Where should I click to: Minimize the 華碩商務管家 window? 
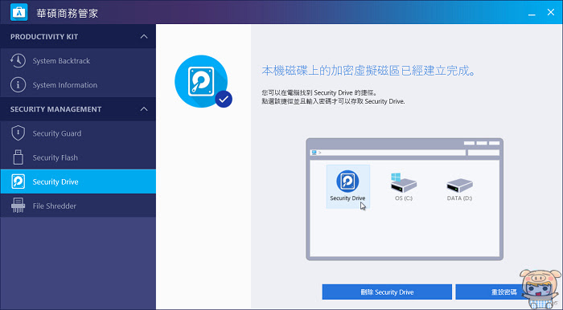[x=532, y=14]
